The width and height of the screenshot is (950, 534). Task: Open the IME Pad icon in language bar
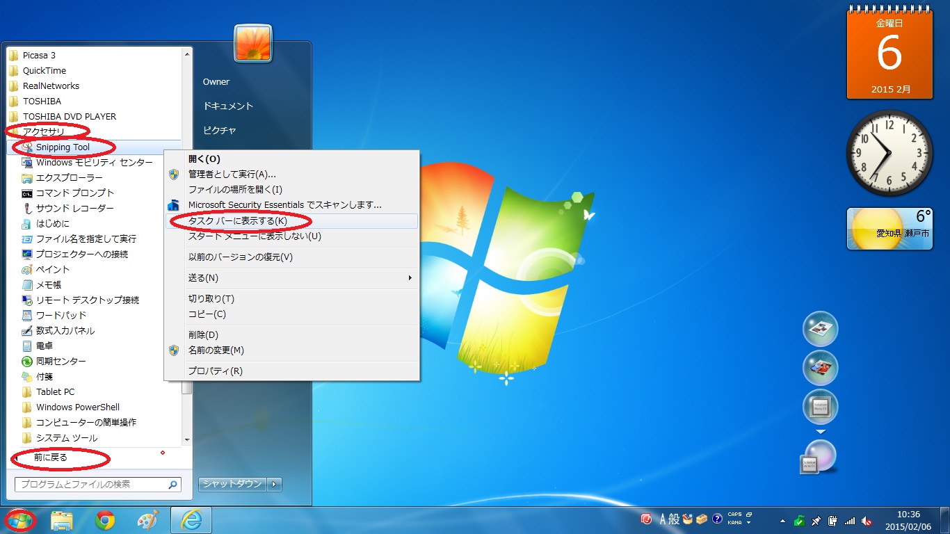click(688, 519)
